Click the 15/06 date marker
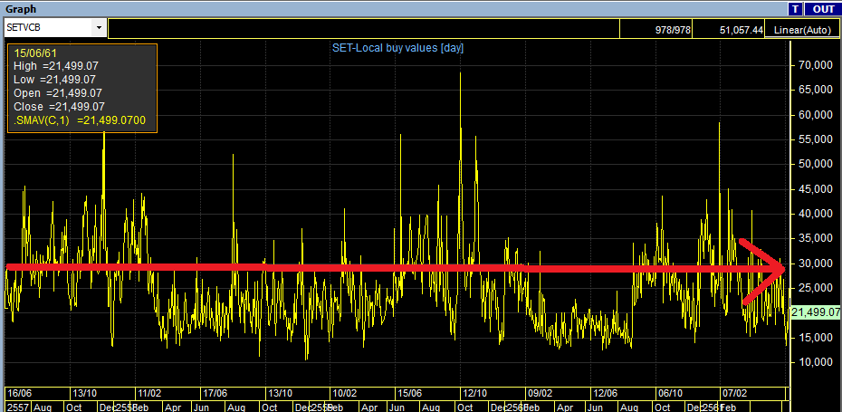 410,393
